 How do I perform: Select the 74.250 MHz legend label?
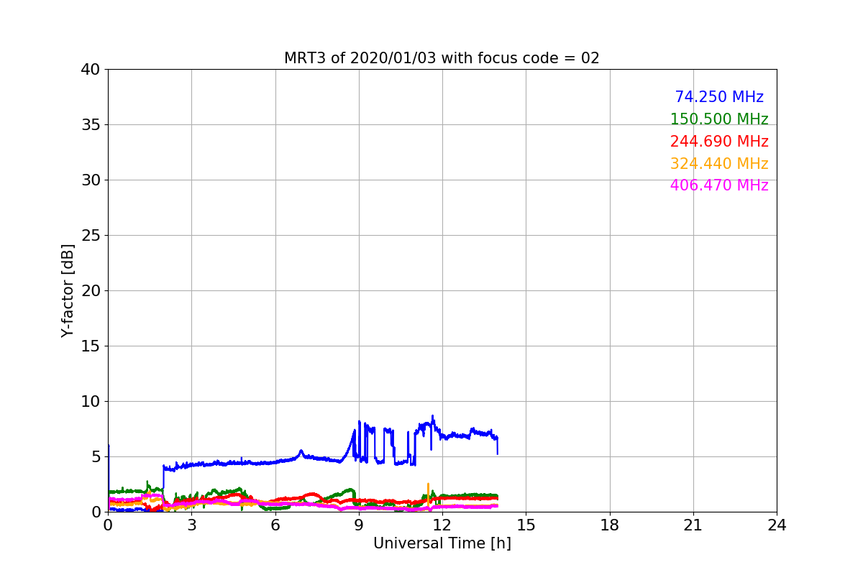(719, 97)
